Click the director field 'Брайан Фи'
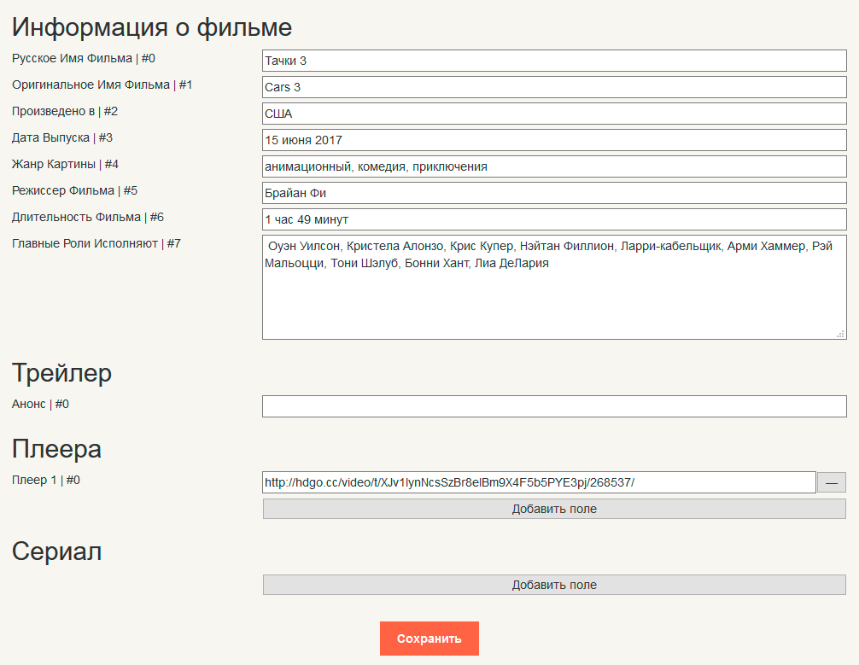Viewport: 859px width, 665px height. 554,193
